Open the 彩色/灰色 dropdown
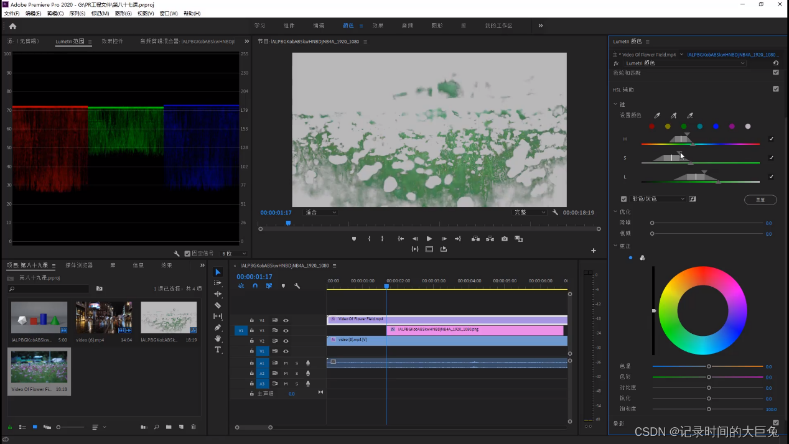Image resolution: width=789 pixels, height=444 pixels. click(658, 199)
